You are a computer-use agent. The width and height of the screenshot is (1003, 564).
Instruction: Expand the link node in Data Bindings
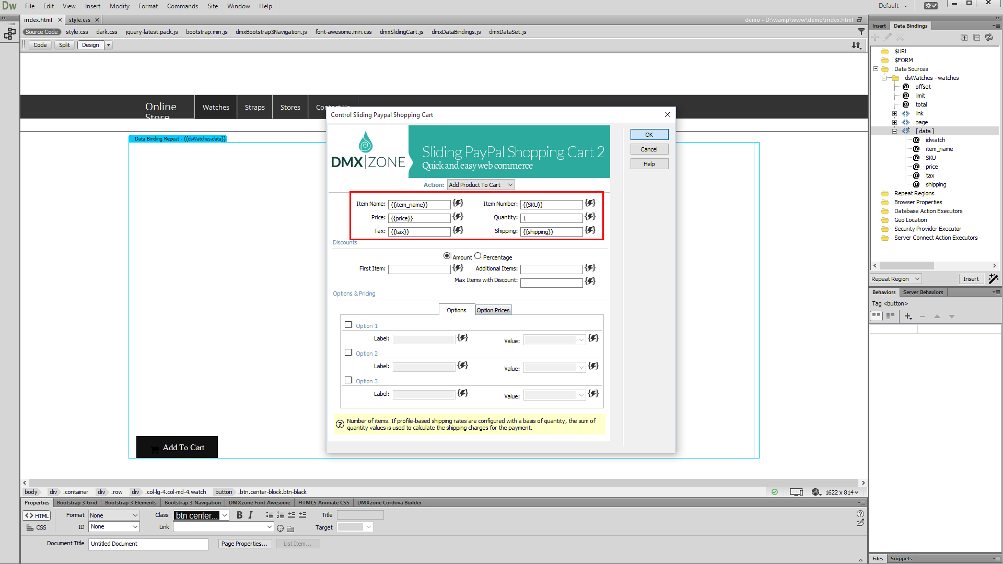[x=895, y=113]
